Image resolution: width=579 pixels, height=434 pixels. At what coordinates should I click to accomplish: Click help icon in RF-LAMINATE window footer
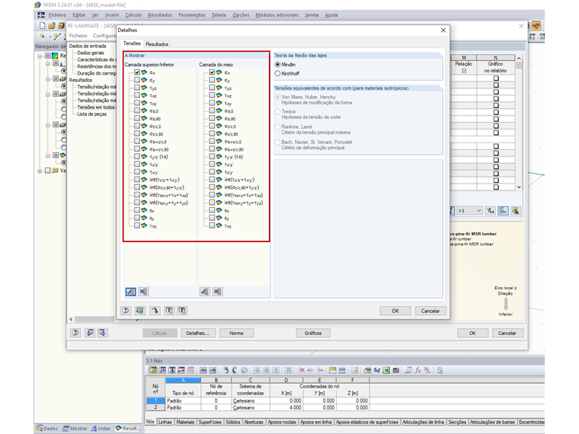click(75, 333)
